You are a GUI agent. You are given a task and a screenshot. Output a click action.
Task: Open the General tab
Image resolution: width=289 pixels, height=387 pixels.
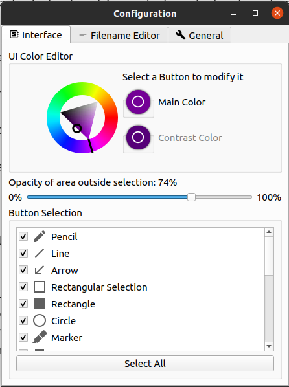(x=200, y=36)
